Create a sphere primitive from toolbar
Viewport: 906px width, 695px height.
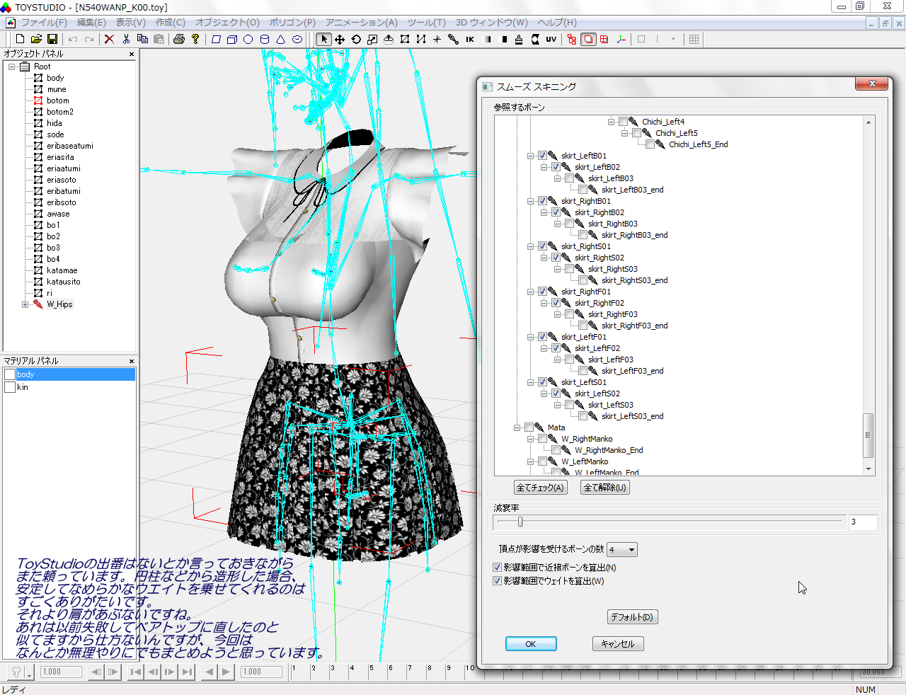(248, 40)
